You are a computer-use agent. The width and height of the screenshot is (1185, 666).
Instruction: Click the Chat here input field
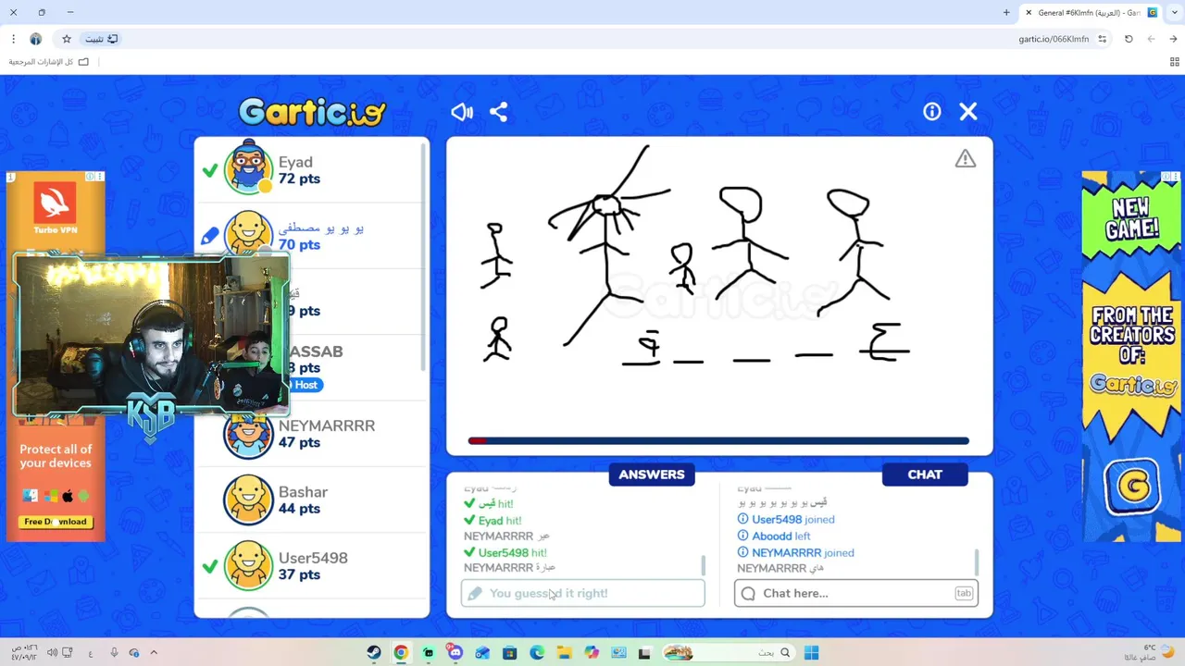tap(855, 593)
